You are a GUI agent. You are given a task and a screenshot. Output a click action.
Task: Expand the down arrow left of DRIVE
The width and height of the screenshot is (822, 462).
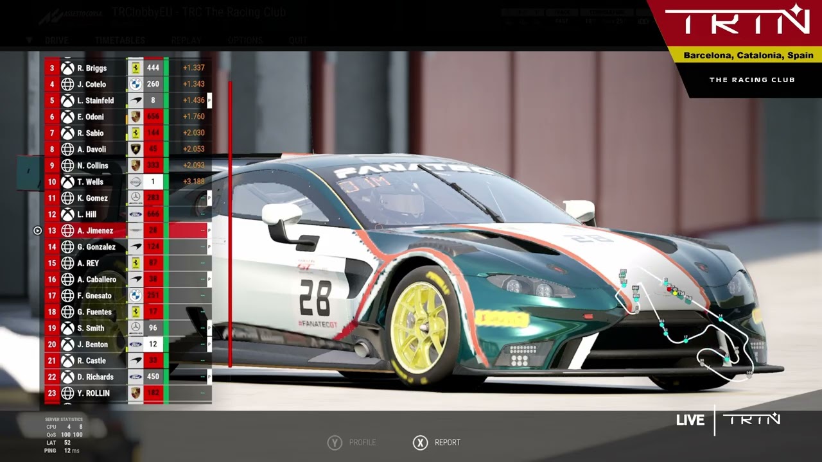click(30, 40)
